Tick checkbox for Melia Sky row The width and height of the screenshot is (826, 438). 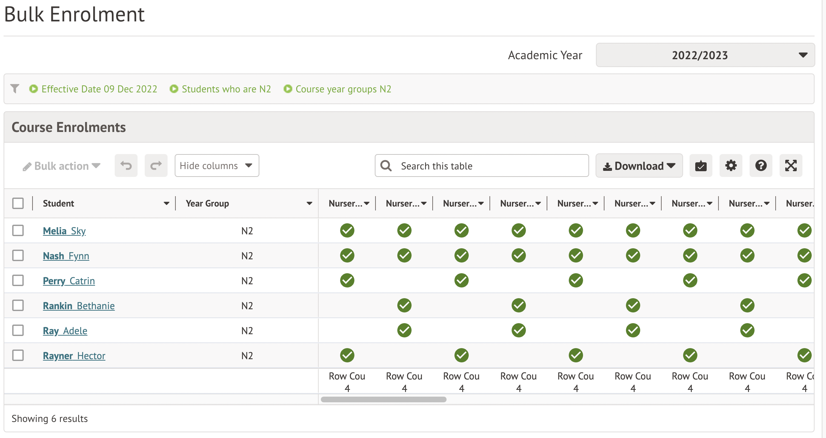tap(18, 230)
